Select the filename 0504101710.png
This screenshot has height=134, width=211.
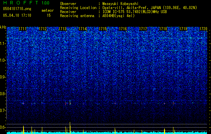[17, 9]
